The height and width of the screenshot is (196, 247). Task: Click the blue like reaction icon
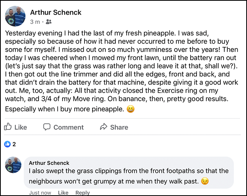pyautogui.click(x=7, y=144)
